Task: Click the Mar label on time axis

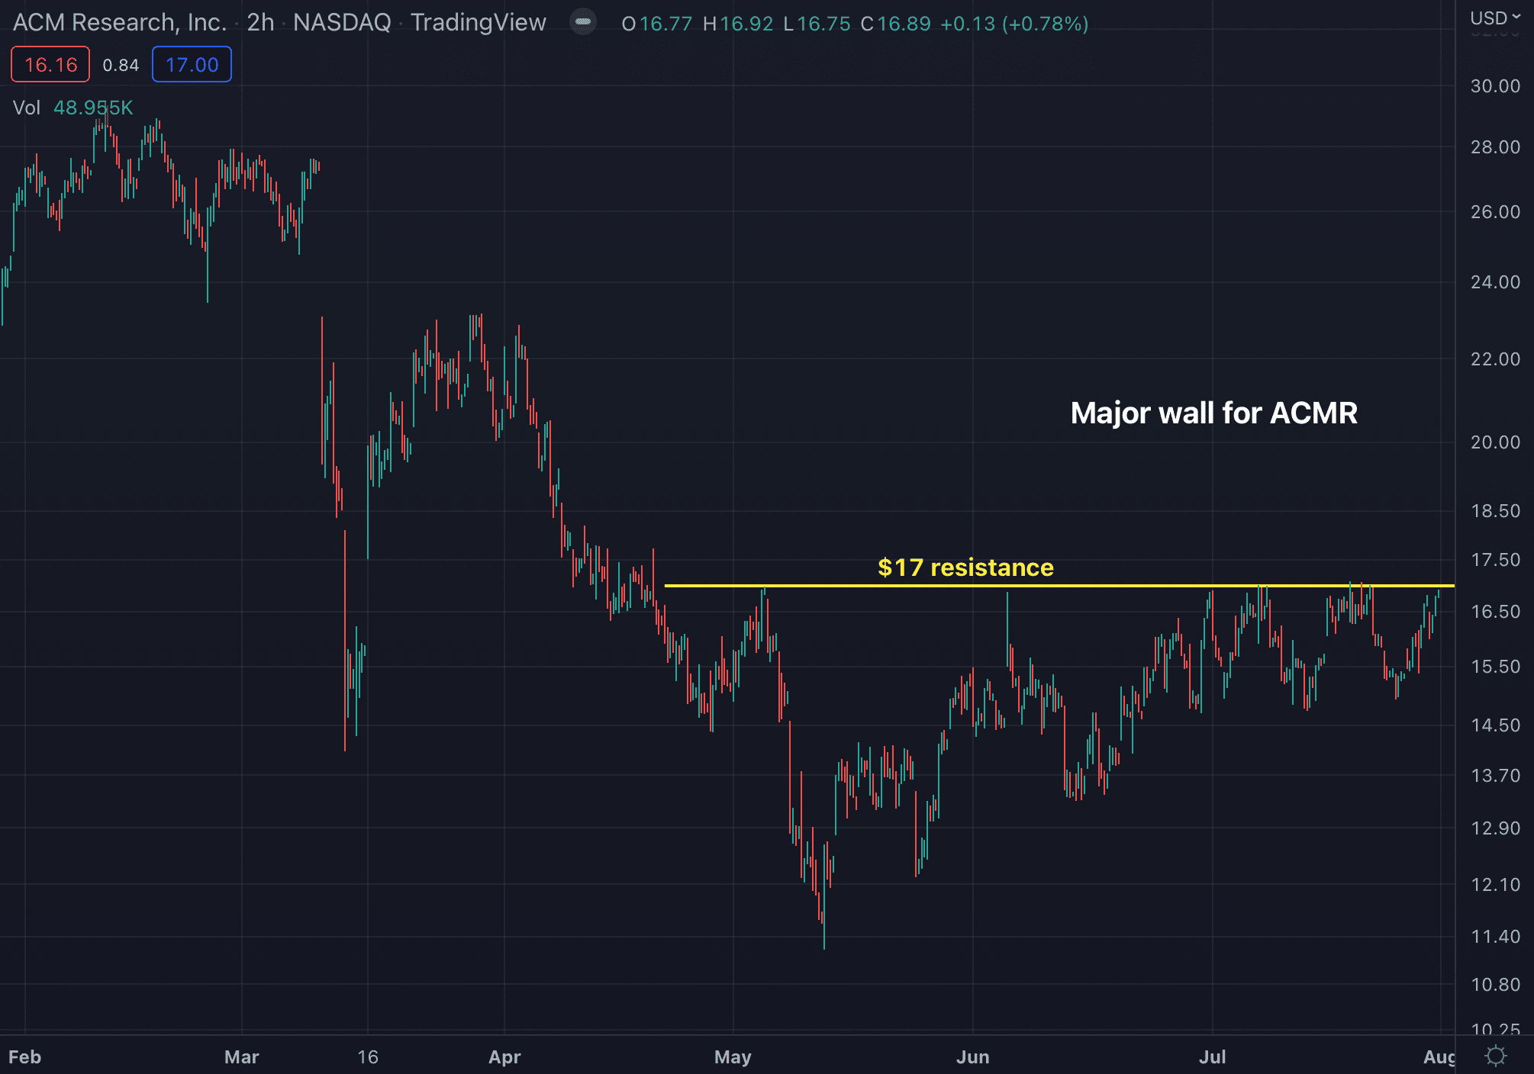Action: 242,1056
